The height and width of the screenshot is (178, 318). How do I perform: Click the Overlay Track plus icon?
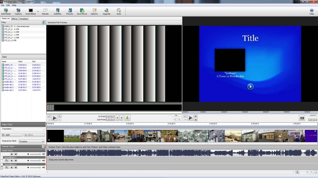tap(43, 147)
